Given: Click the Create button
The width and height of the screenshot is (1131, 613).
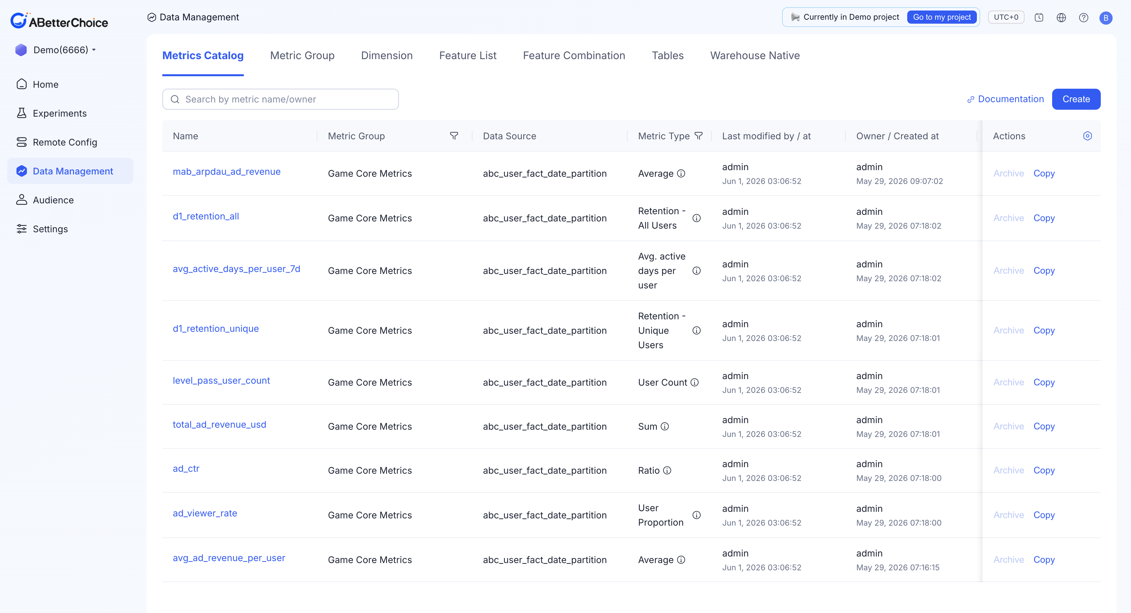Looking at the screenshot, I should [x=1076, y=99].
